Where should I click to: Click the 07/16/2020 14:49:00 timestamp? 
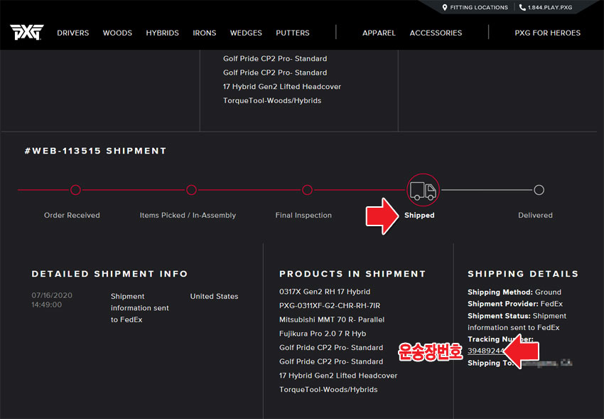pos(52,300)
